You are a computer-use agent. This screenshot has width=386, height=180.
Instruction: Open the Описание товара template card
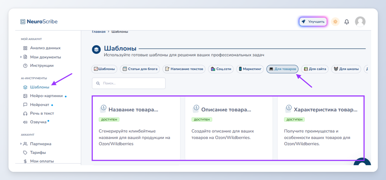(x=229, y=127)
